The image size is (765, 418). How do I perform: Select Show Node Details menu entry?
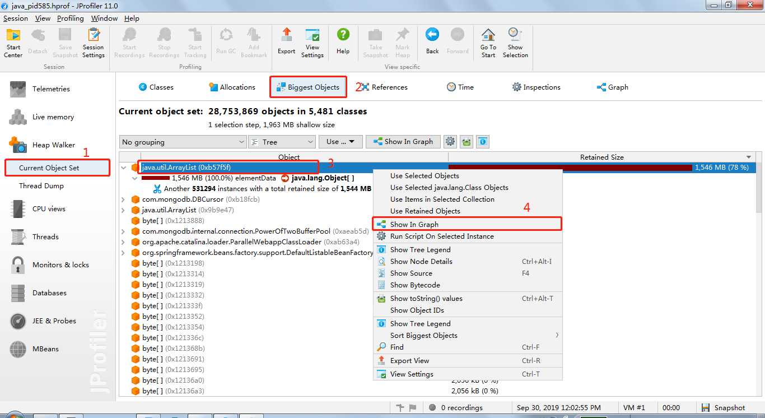coord(468,261)
